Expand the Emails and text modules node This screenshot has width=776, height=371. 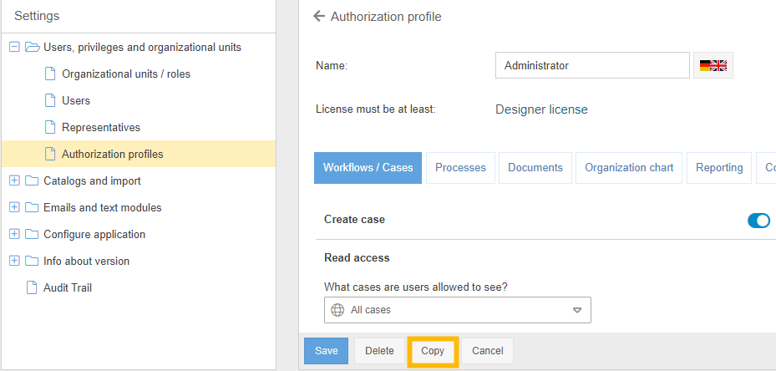[14, 207]
